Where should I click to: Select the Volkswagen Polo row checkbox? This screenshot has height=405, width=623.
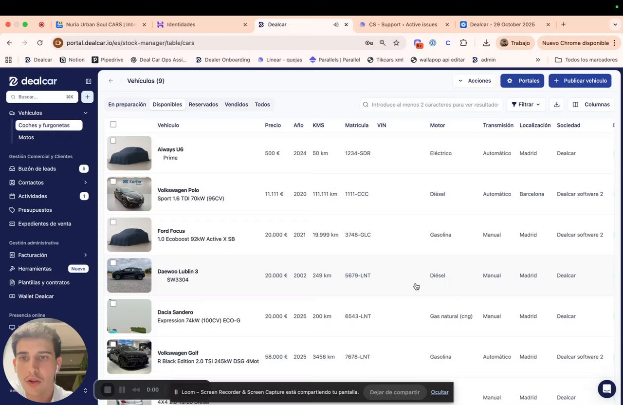click(x=113, y=182)
